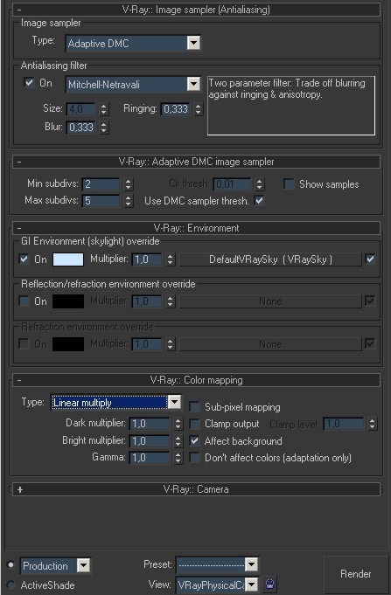Adjust the filter Size spinner arrows
The height and width of the screenshot is (595, 391).
[x=104, y=109]
